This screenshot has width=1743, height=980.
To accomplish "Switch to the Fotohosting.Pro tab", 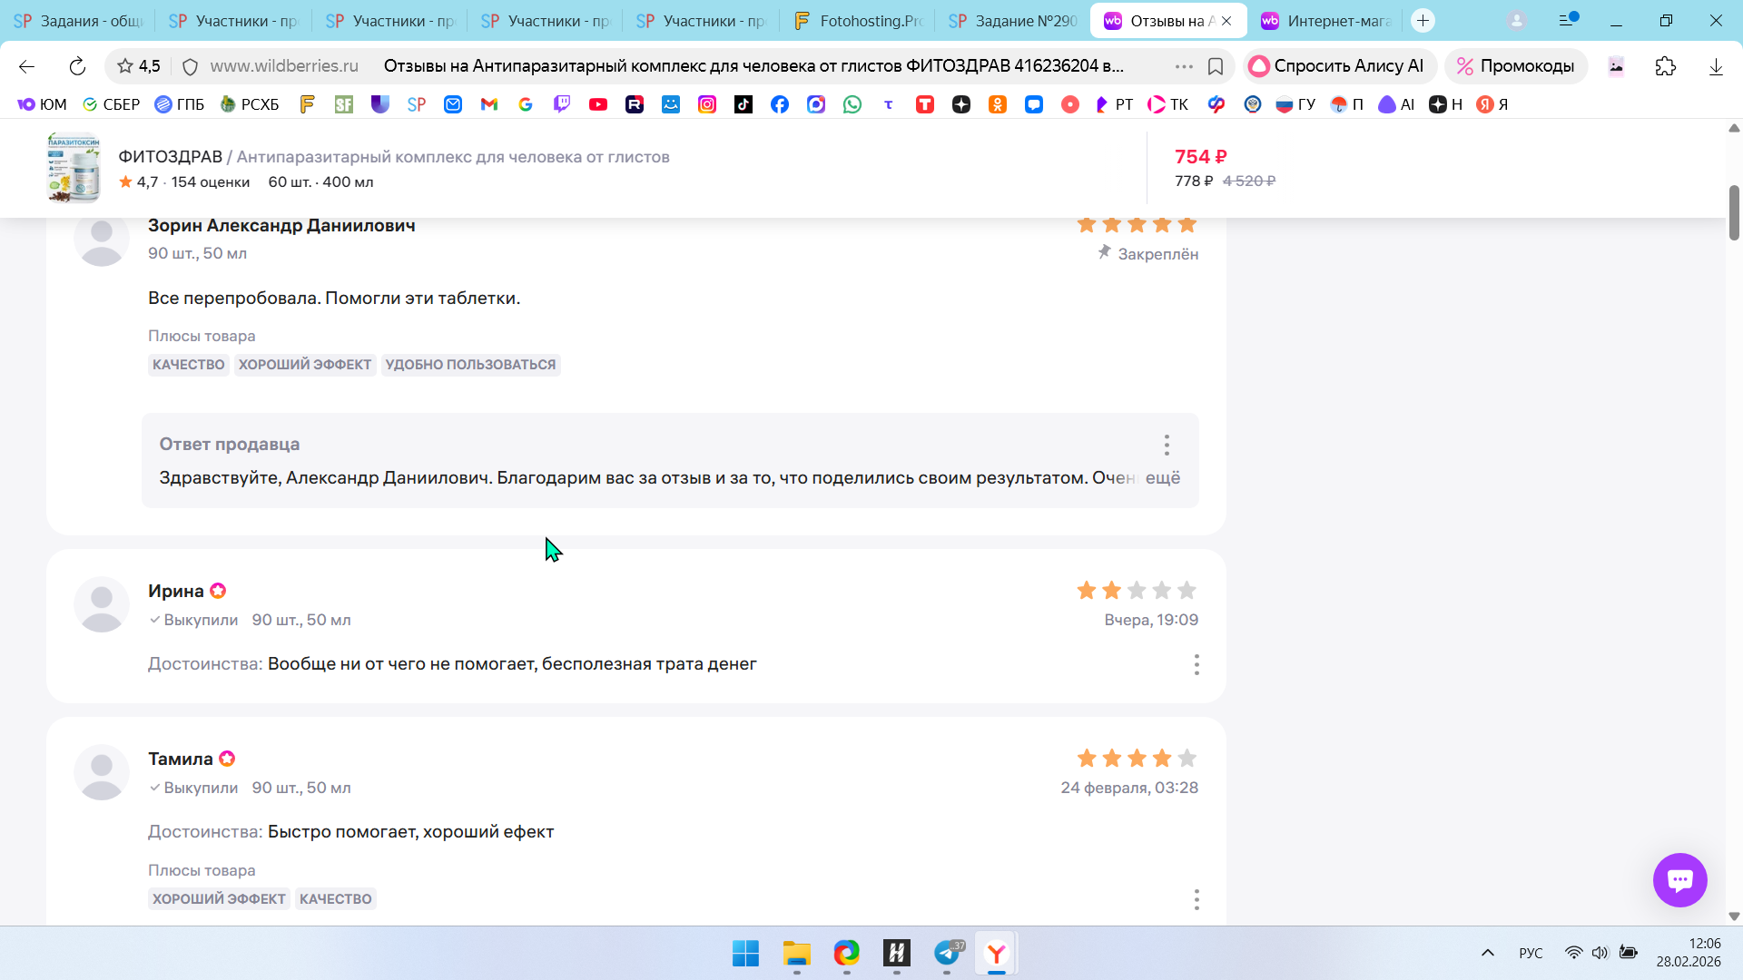I will coord(857,20).
